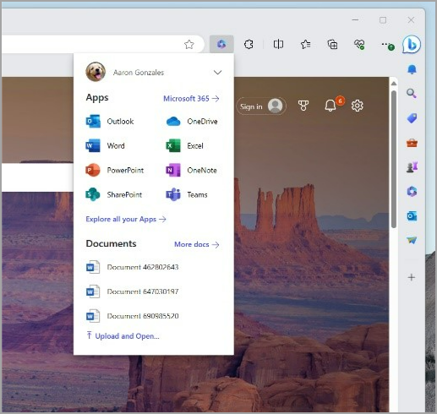
Task: Click Explore all your Apps link
Action: click(x=126, y=219)
